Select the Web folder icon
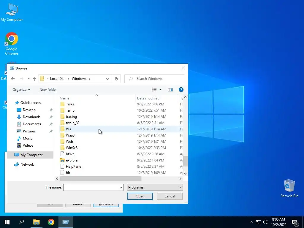 point(62,142)
